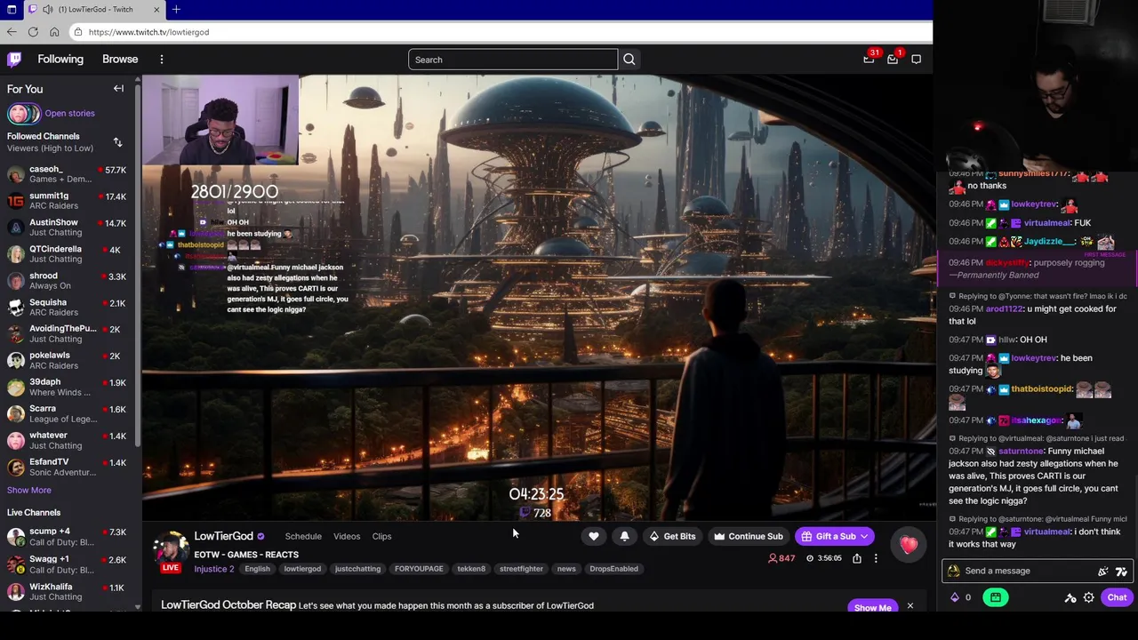
Task: Open the Following page
Action: [x=60, y=60]
